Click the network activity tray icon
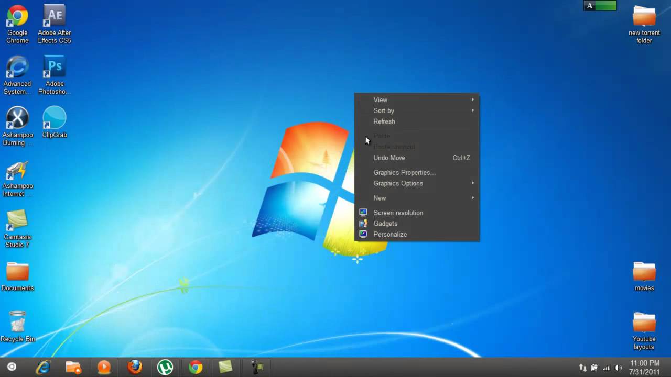This screenshot has height=377, width=671. (583, 368)
